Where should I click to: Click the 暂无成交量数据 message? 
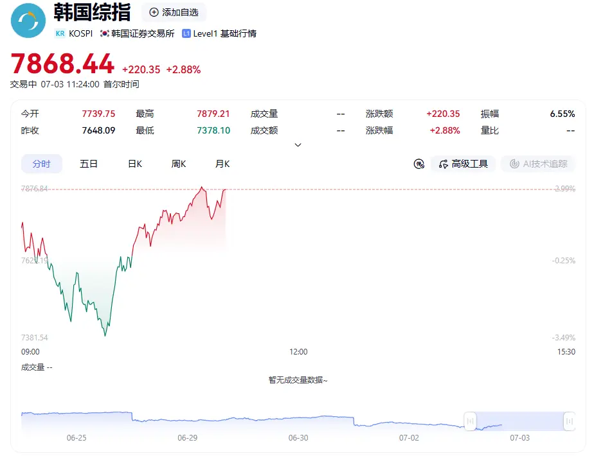(298, 380)
